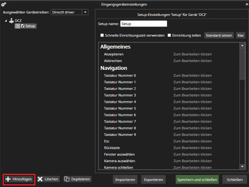Click the list icon beside Setup
Viewport: 249px width, 187px height.
[17, 26]
